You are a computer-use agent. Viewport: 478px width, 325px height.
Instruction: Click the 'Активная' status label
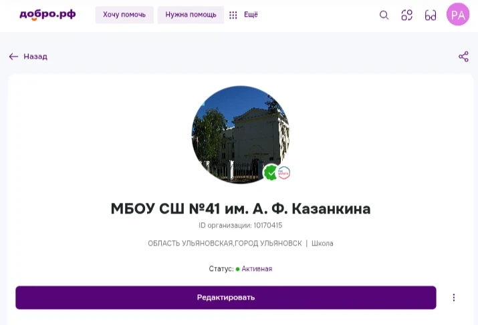point(257,269)
